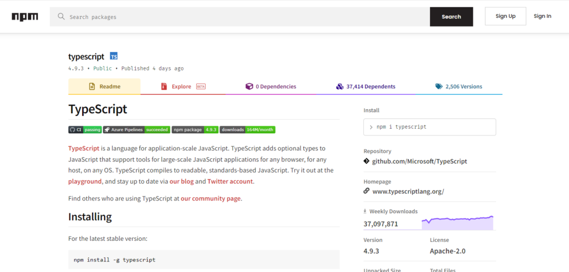Click the Dependents cubes icon

coord(340,87)
